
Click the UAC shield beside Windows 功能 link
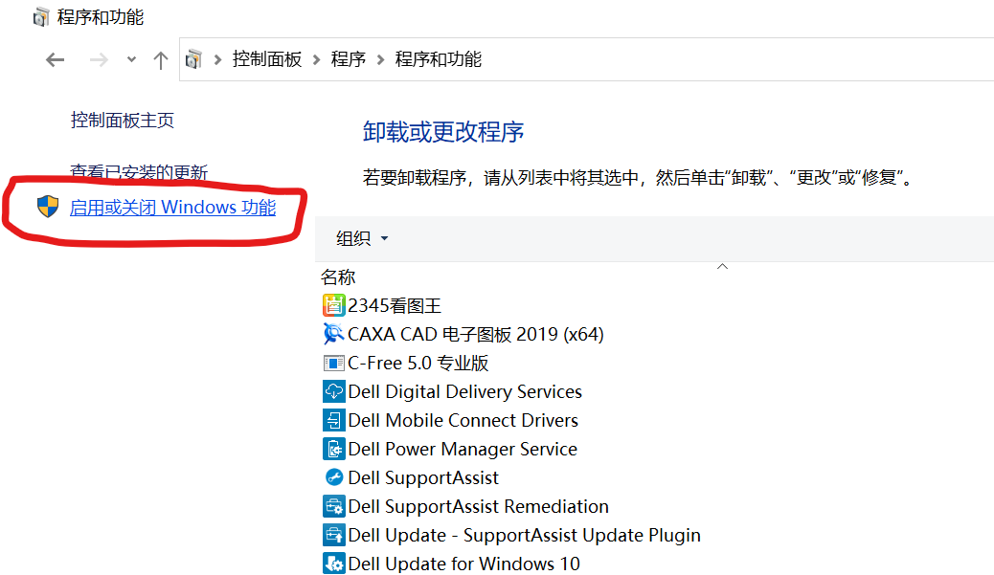click(x=47, y=206)
